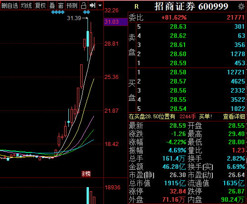Click the 18.42 price axis label
The image size is (247, 204).
tap(111, 144)
